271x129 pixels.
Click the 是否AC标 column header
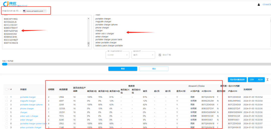pyautogui.click(x=181, y=91)
